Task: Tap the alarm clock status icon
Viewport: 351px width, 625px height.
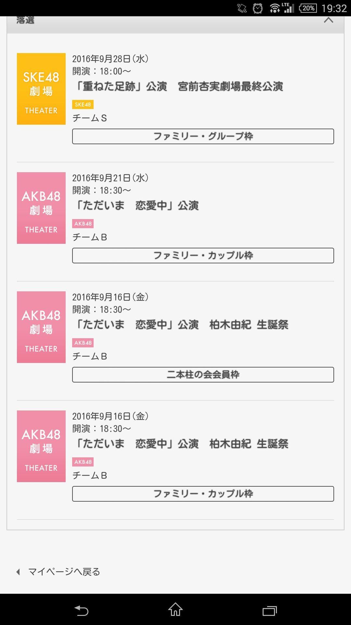Action: [258, 8]
